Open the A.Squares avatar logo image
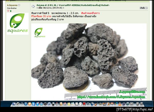154x112 pixels. coord(17,24)
